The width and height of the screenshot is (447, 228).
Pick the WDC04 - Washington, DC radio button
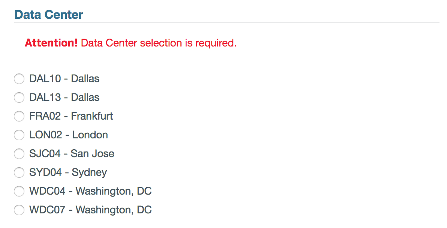[19, 191]
